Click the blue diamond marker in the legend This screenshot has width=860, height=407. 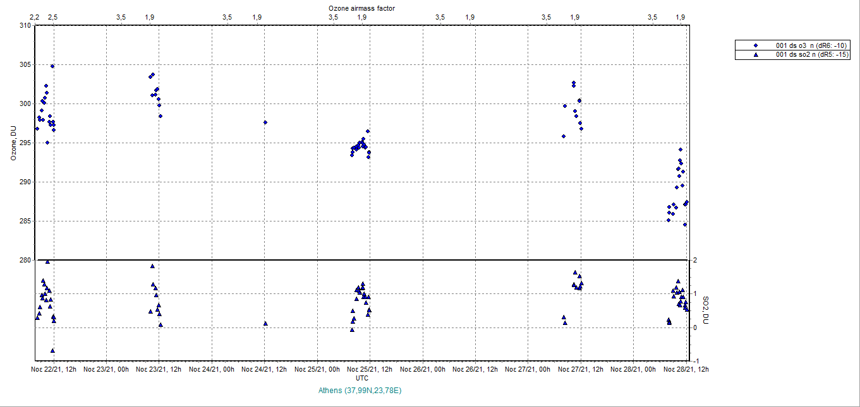(755, 45)
